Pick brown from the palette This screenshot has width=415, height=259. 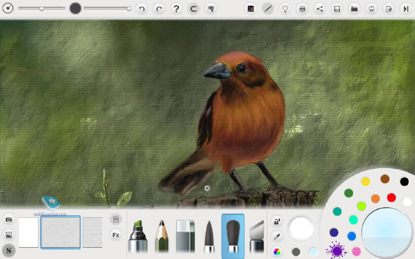385,179
